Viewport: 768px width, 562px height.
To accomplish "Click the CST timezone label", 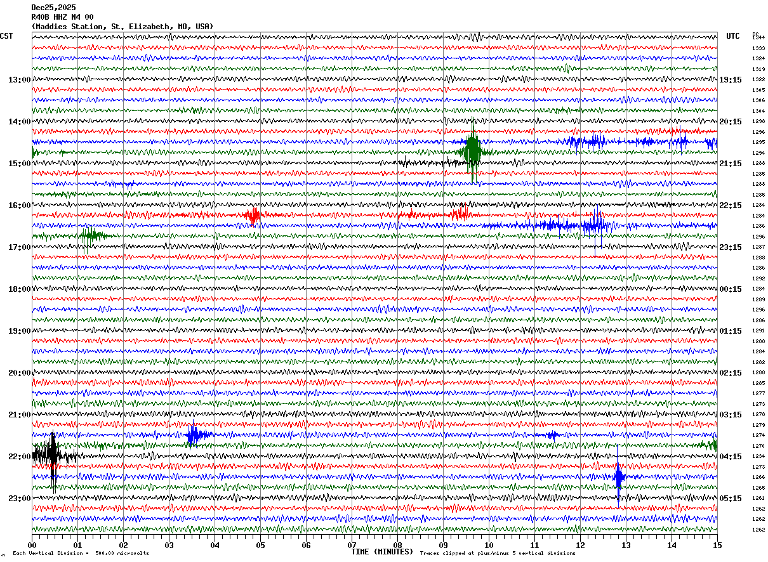I will click(x=6, y=36).
